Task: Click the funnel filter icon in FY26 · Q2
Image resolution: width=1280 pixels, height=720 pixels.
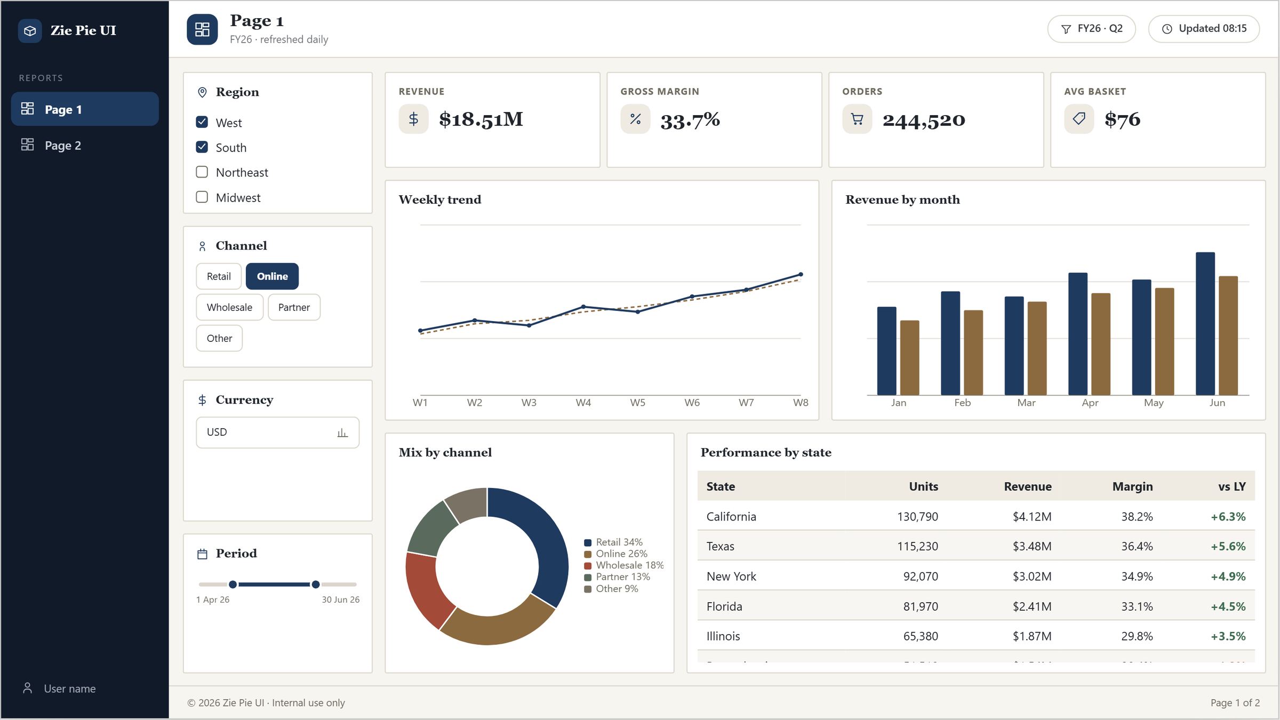Action: (x=1066, y=29)
